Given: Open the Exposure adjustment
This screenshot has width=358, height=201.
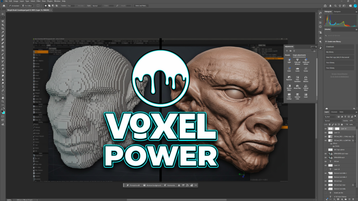Looking at the screenshot, I should coord(289,78).
